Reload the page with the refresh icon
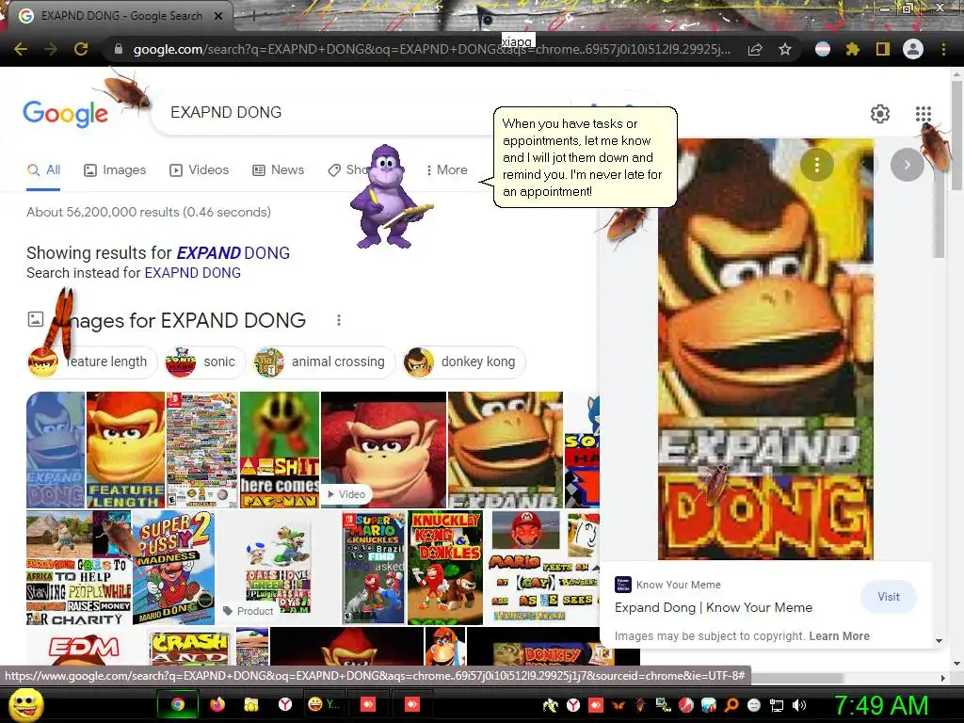The width and height of the screenshot is (964, 723). (x=81, y=49)
